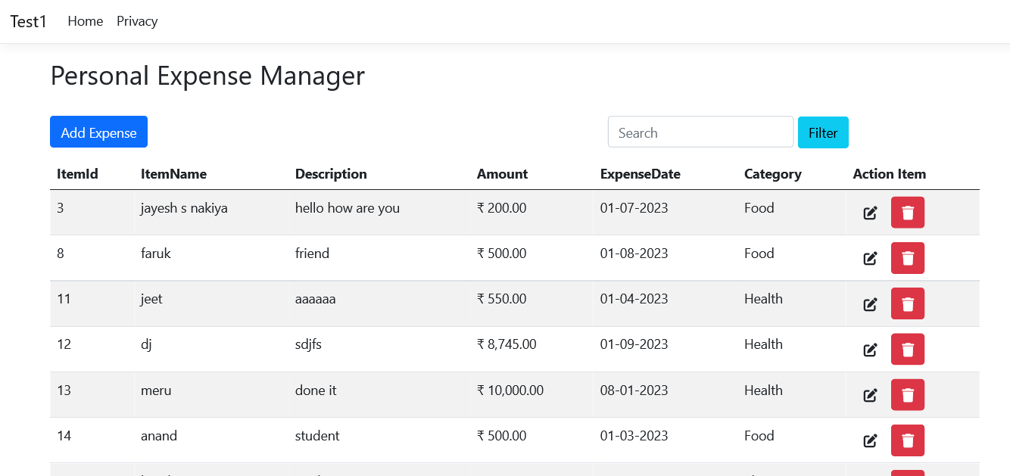Select the Privacy menu item
Viewport: 1010px width, 476px height.
pos(137,21)
